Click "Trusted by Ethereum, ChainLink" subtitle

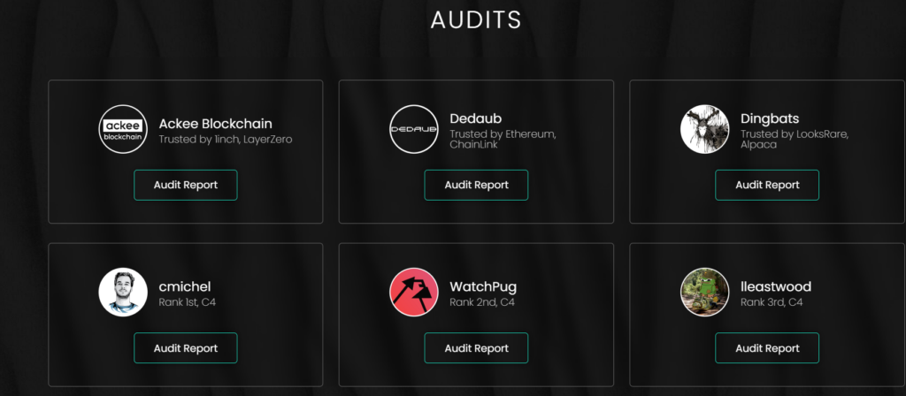(503, 139)
